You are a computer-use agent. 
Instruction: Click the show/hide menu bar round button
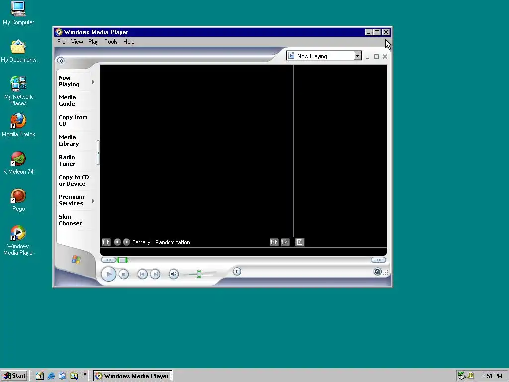coord(61,60)
